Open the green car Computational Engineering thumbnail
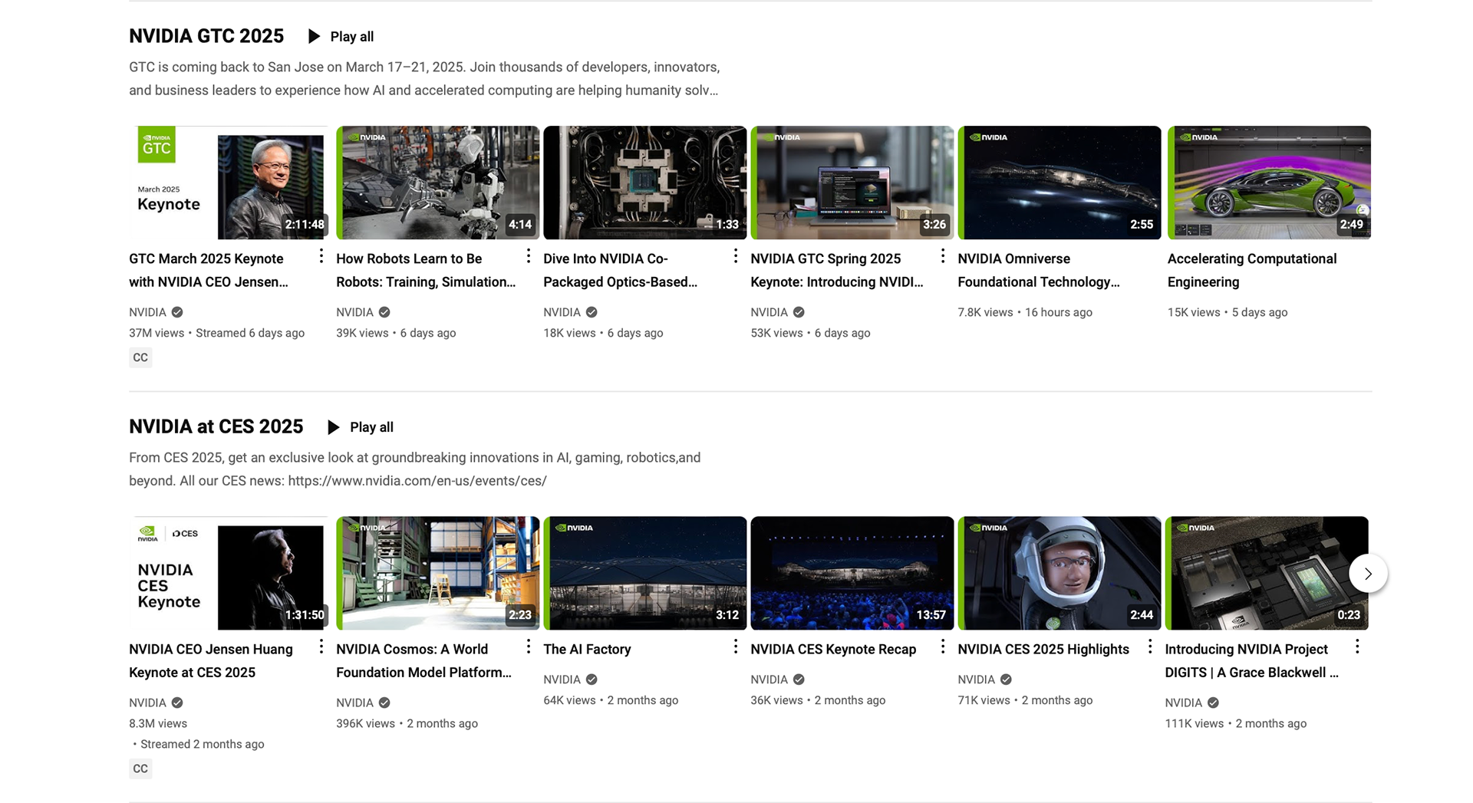This screenshot has height=803, width=1473. 1269,183
